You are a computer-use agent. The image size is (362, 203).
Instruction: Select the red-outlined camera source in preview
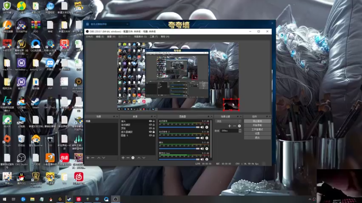tap(231, 105)
